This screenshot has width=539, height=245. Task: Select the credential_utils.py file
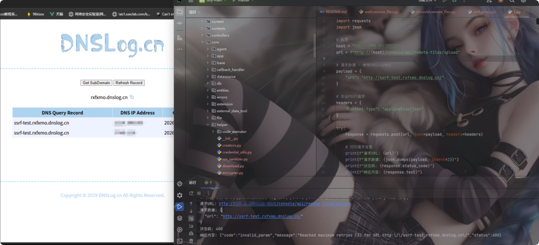pos(237,152)
